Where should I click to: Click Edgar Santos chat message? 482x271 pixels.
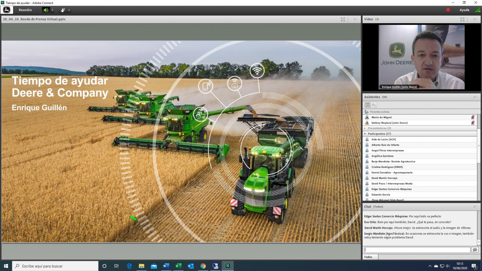coord(403,217)
